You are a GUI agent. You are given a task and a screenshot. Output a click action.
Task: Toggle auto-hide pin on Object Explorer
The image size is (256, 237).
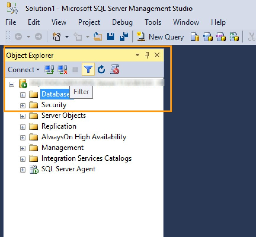click(147, 55)
